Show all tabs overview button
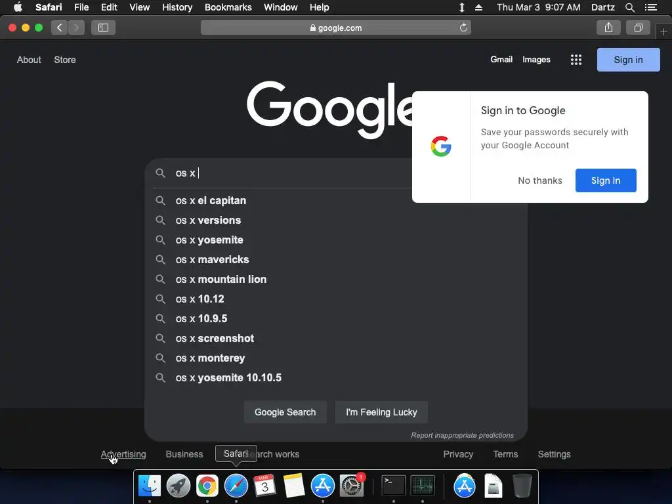The height and width of the screenshot is (504, 672). tap(638, 28)
